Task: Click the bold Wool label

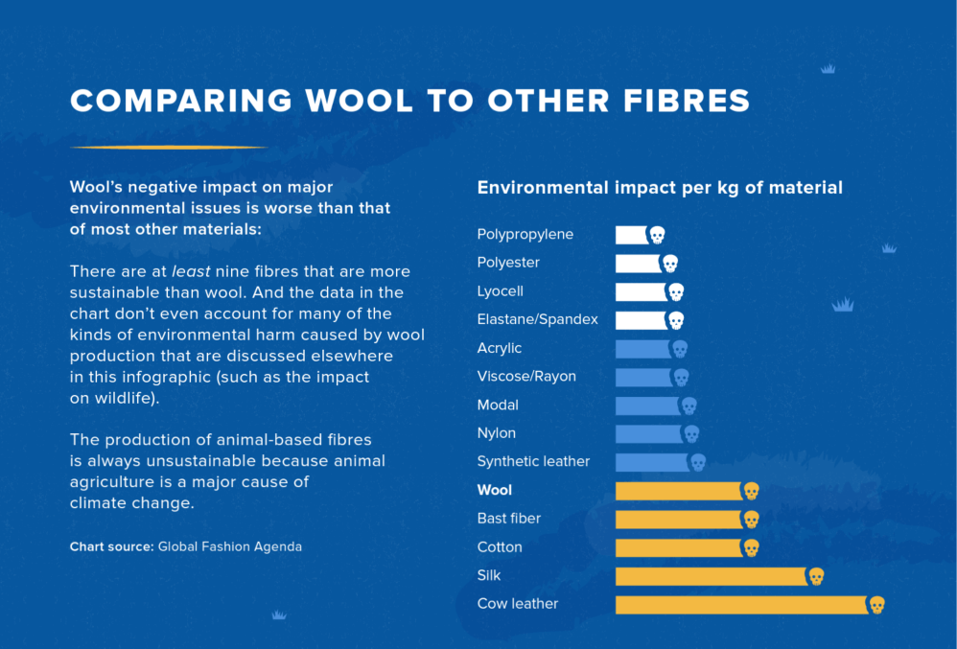Action: tap(495, 491)
